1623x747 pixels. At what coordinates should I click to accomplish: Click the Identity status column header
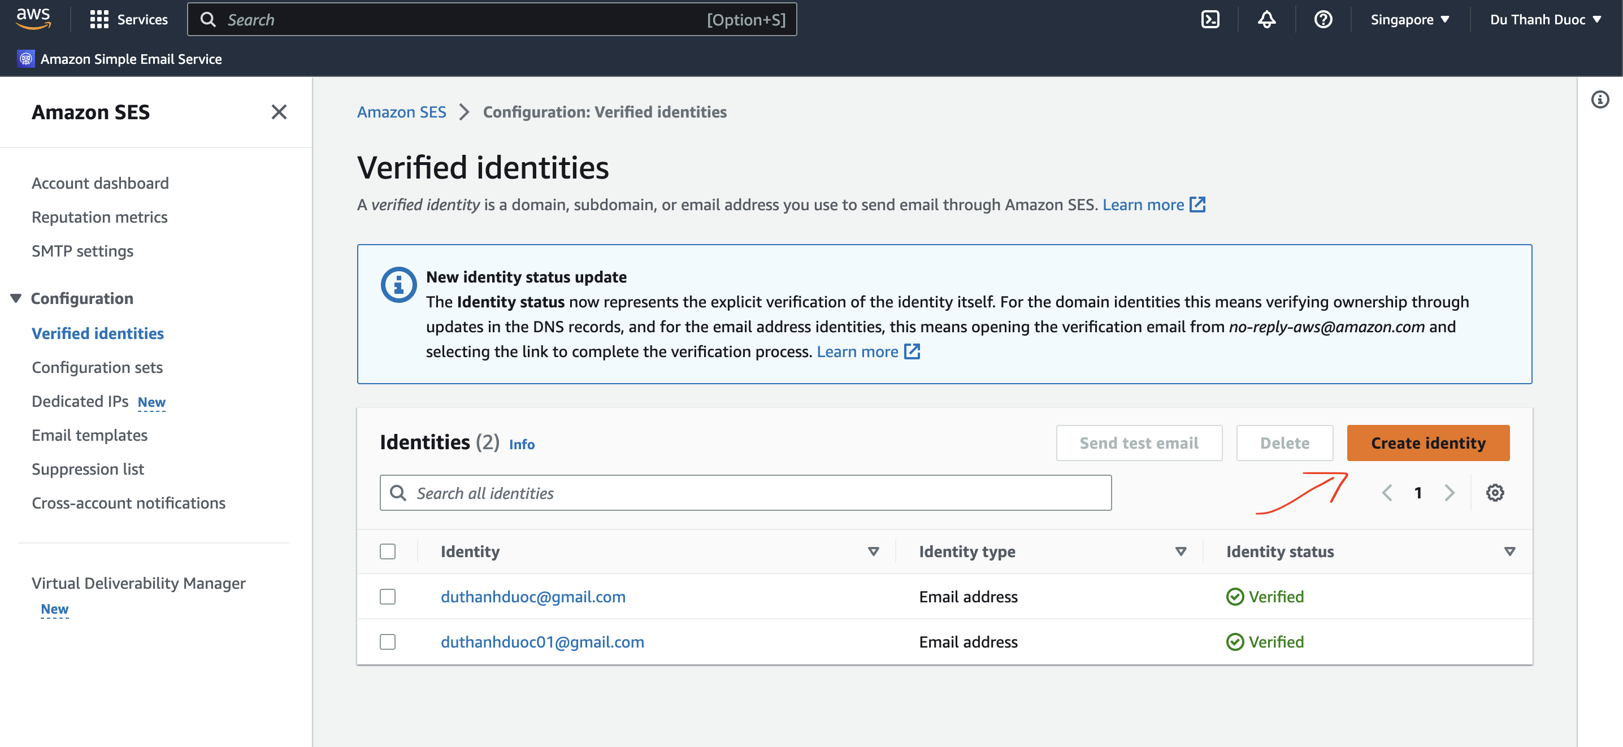(1279, 551)
